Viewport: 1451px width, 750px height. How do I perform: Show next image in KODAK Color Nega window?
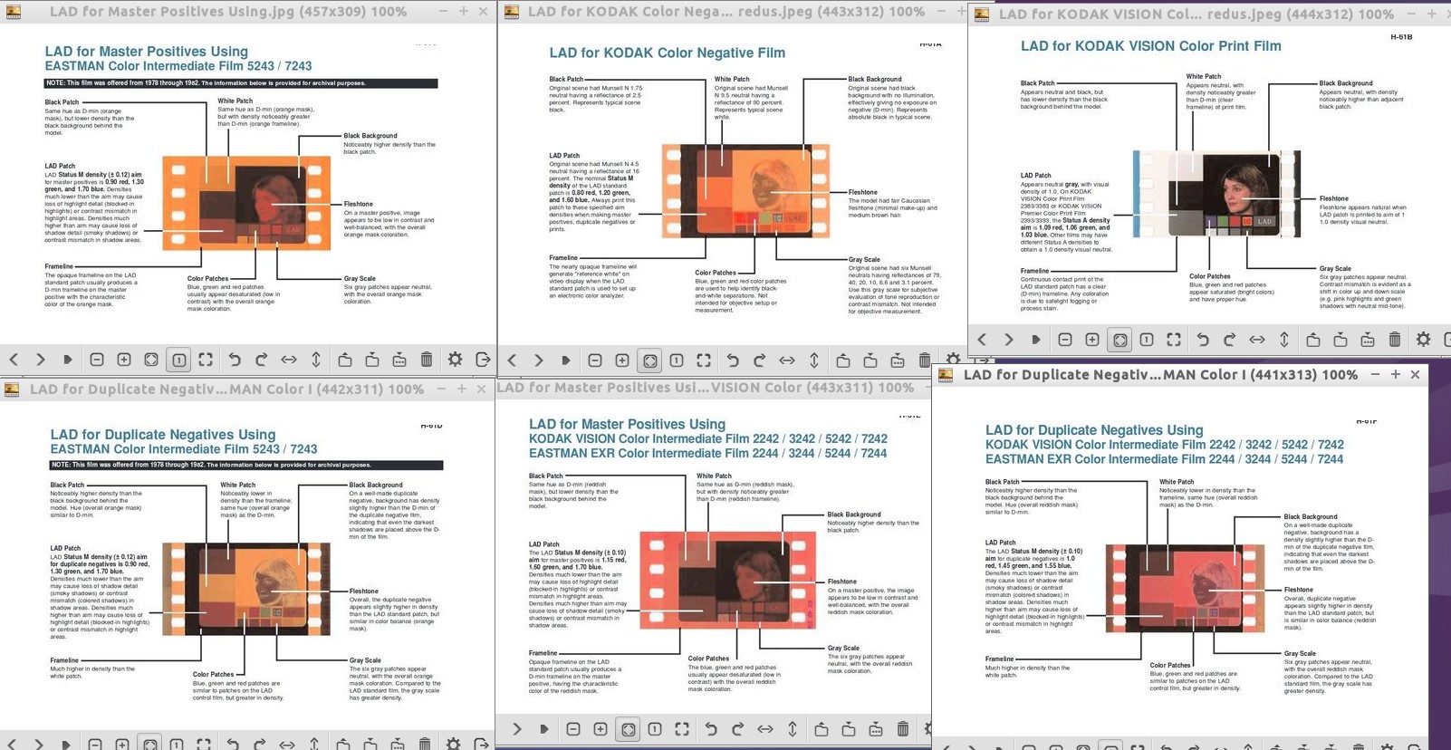(x=539, y=361)
